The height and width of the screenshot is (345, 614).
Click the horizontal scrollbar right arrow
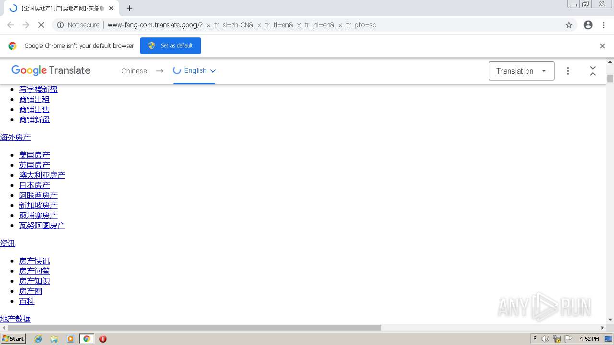coord(602,328)
